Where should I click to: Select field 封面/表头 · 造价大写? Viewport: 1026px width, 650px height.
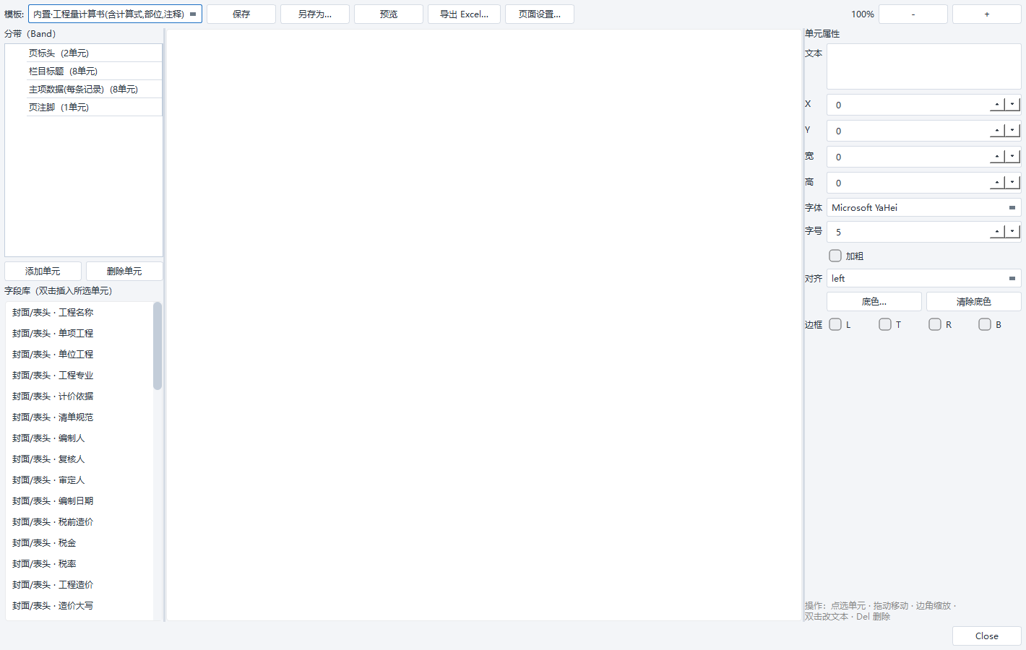point(79,605)
